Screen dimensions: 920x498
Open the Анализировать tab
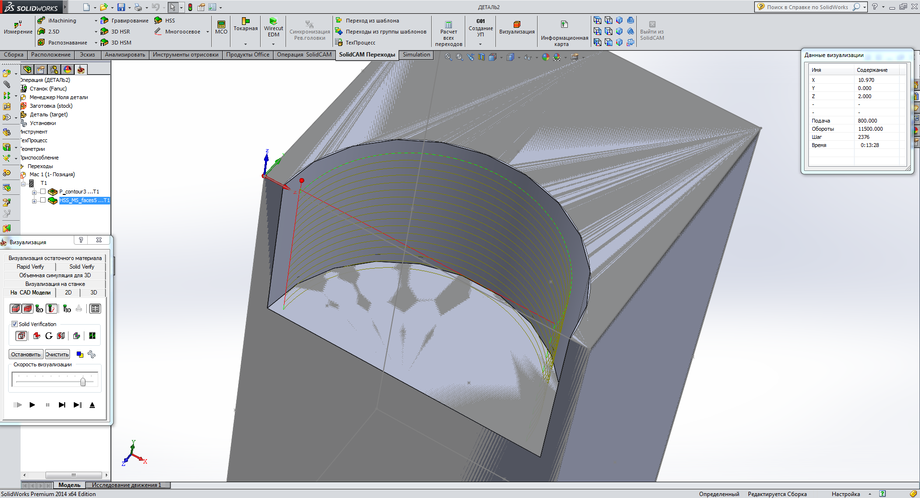[125, 55]
